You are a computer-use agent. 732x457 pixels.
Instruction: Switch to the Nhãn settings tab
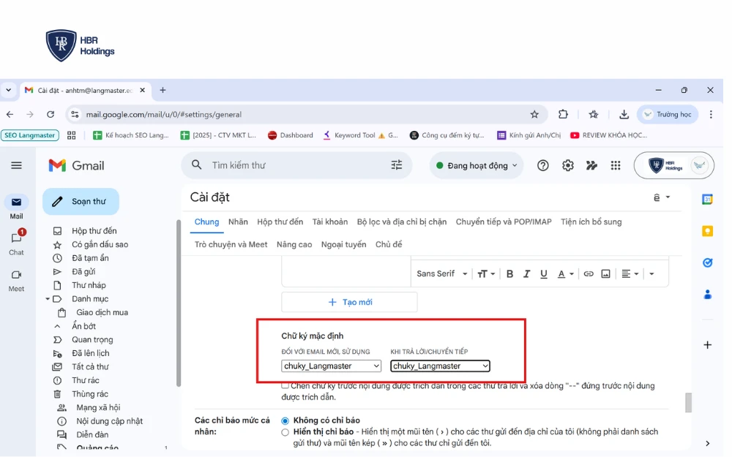point(238,222)
